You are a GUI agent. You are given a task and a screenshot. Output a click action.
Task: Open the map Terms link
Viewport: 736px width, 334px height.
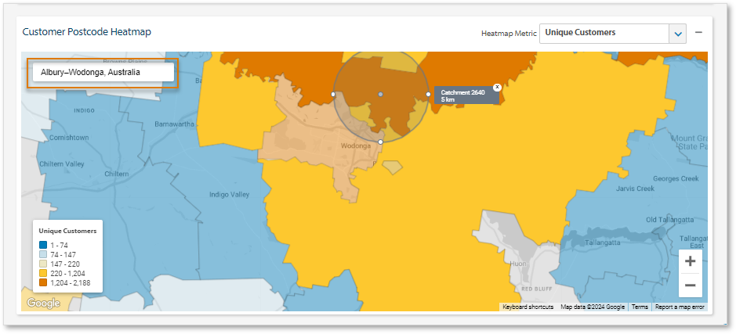click(x=640, y=307)
